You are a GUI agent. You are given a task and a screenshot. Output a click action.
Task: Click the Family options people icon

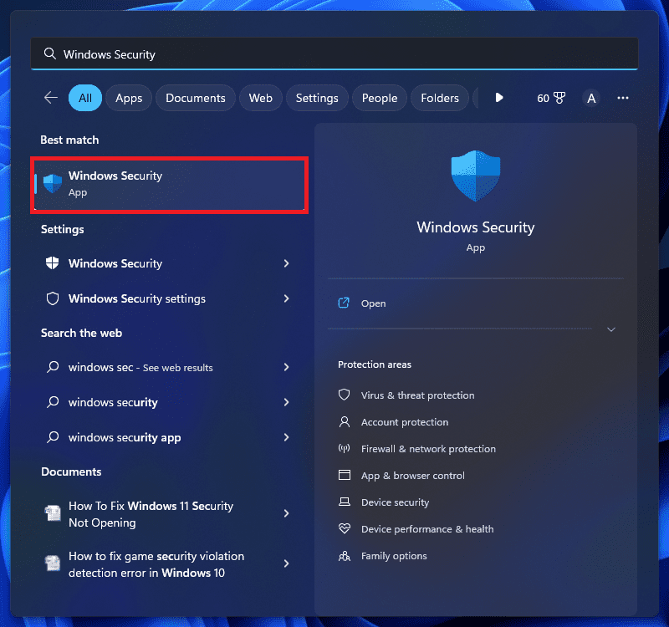[345, 556]
